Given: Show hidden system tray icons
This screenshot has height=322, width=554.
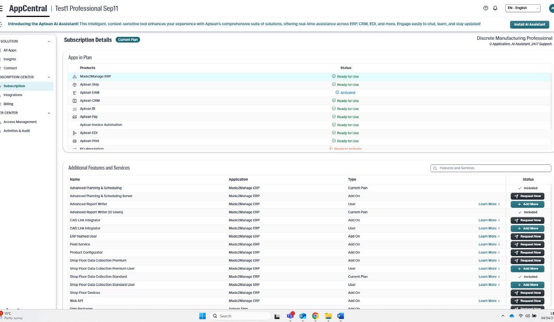Looking at the screenshot, I should pyautogui.click(x=503, y=316).
